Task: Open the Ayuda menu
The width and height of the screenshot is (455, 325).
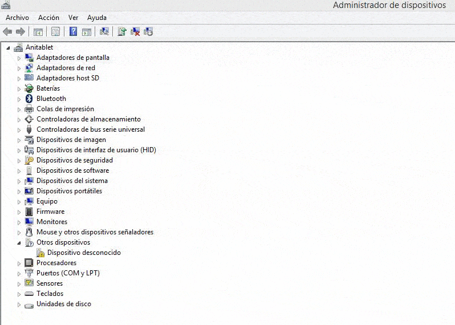Action: 97,18
